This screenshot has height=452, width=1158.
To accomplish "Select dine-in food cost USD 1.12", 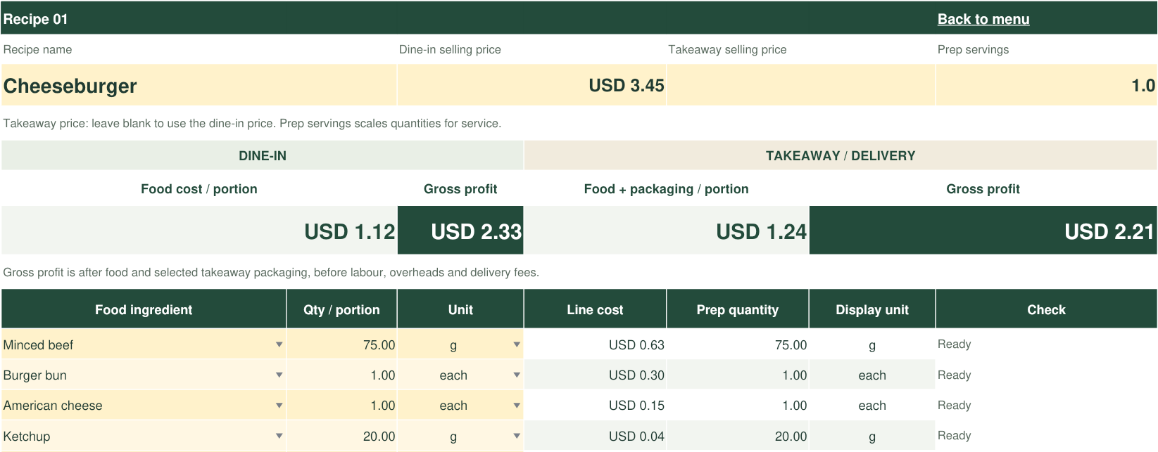I will (x=199, y=231).
